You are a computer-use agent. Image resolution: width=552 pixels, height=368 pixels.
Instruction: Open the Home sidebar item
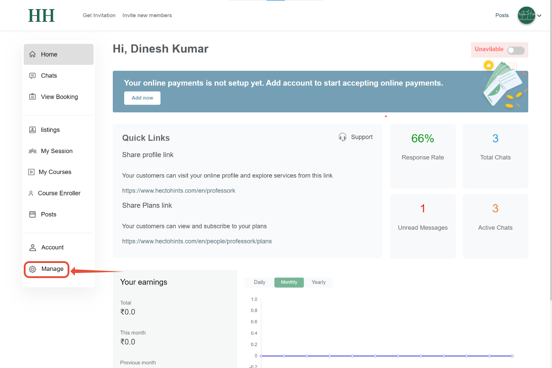click(58, 54)
